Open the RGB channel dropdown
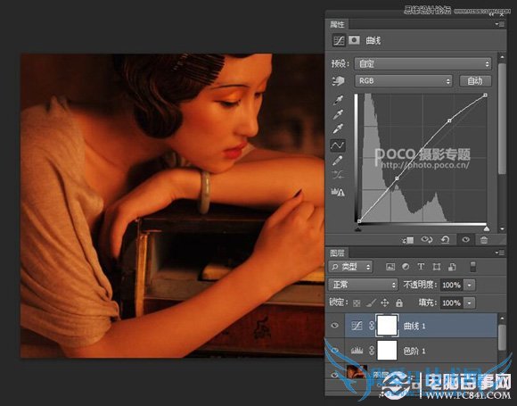Image resolution: width=517 pixels, height=406 pixels. [x=404, y=81]
